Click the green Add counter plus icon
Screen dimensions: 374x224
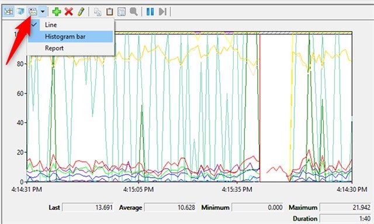[x=57, y=12]
